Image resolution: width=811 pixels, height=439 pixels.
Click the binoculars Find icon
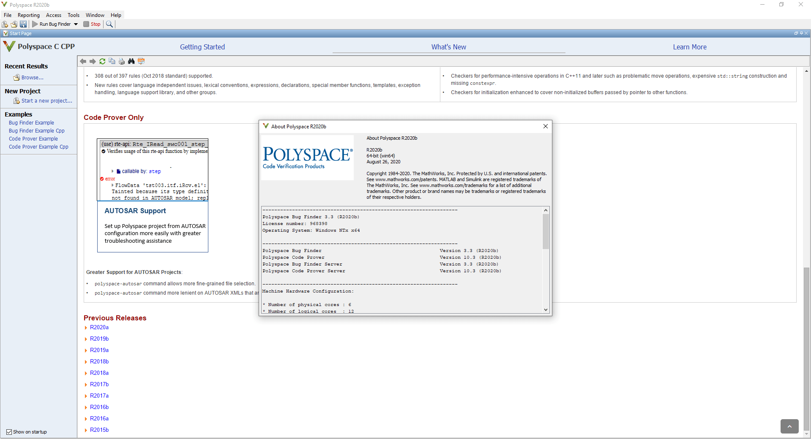(x=131, y=61)
